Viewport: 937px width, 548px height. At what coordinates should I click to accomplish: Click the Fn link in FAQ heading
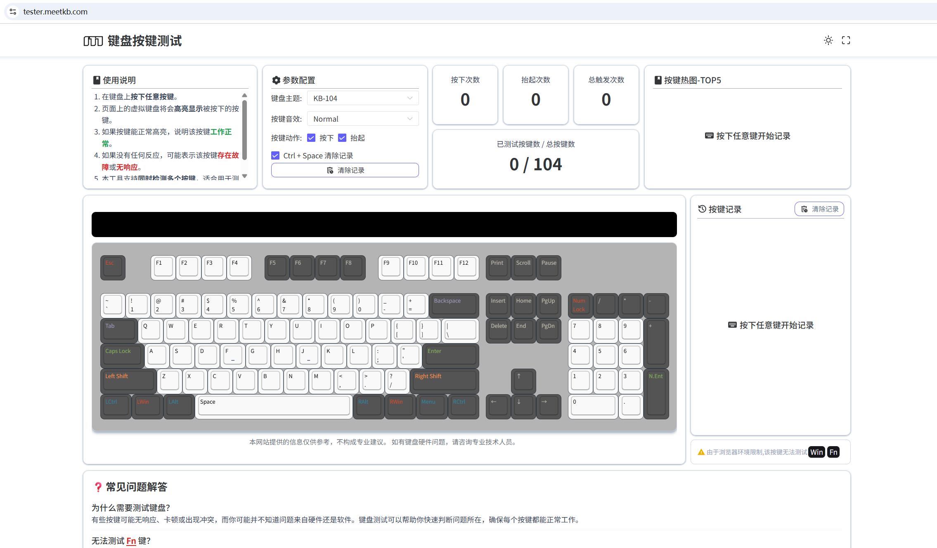tap(131, 541)
